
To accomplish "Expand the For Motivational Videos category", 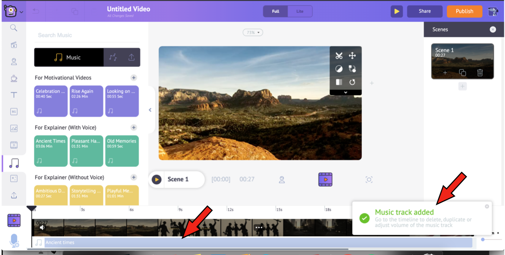I will coord(134,78).
